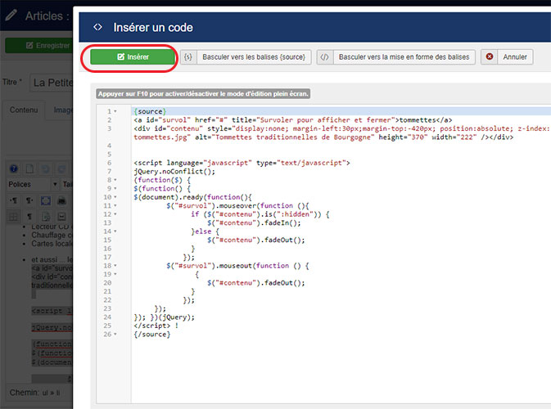Click the {source} text on line 1
Image resolution: width=551 pixels, height=409 pixels.
[x=150, y=111]
